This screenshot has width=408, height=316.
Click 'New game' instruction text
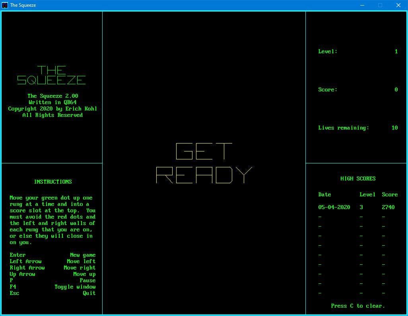[x=83, y=255]
